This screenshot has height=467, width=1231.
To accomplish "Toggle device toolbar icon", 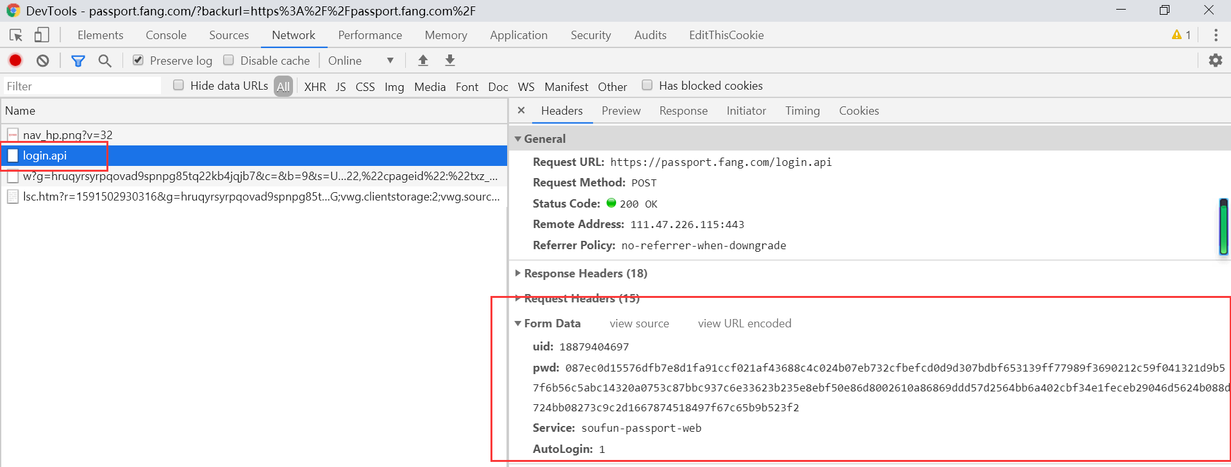I will click(x=42, y=35).
